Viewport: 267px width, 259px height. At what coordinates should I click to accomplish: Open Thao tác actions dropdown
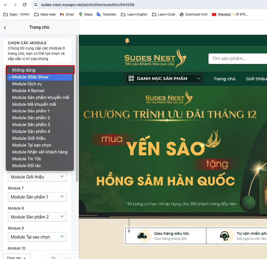(17, 257)
